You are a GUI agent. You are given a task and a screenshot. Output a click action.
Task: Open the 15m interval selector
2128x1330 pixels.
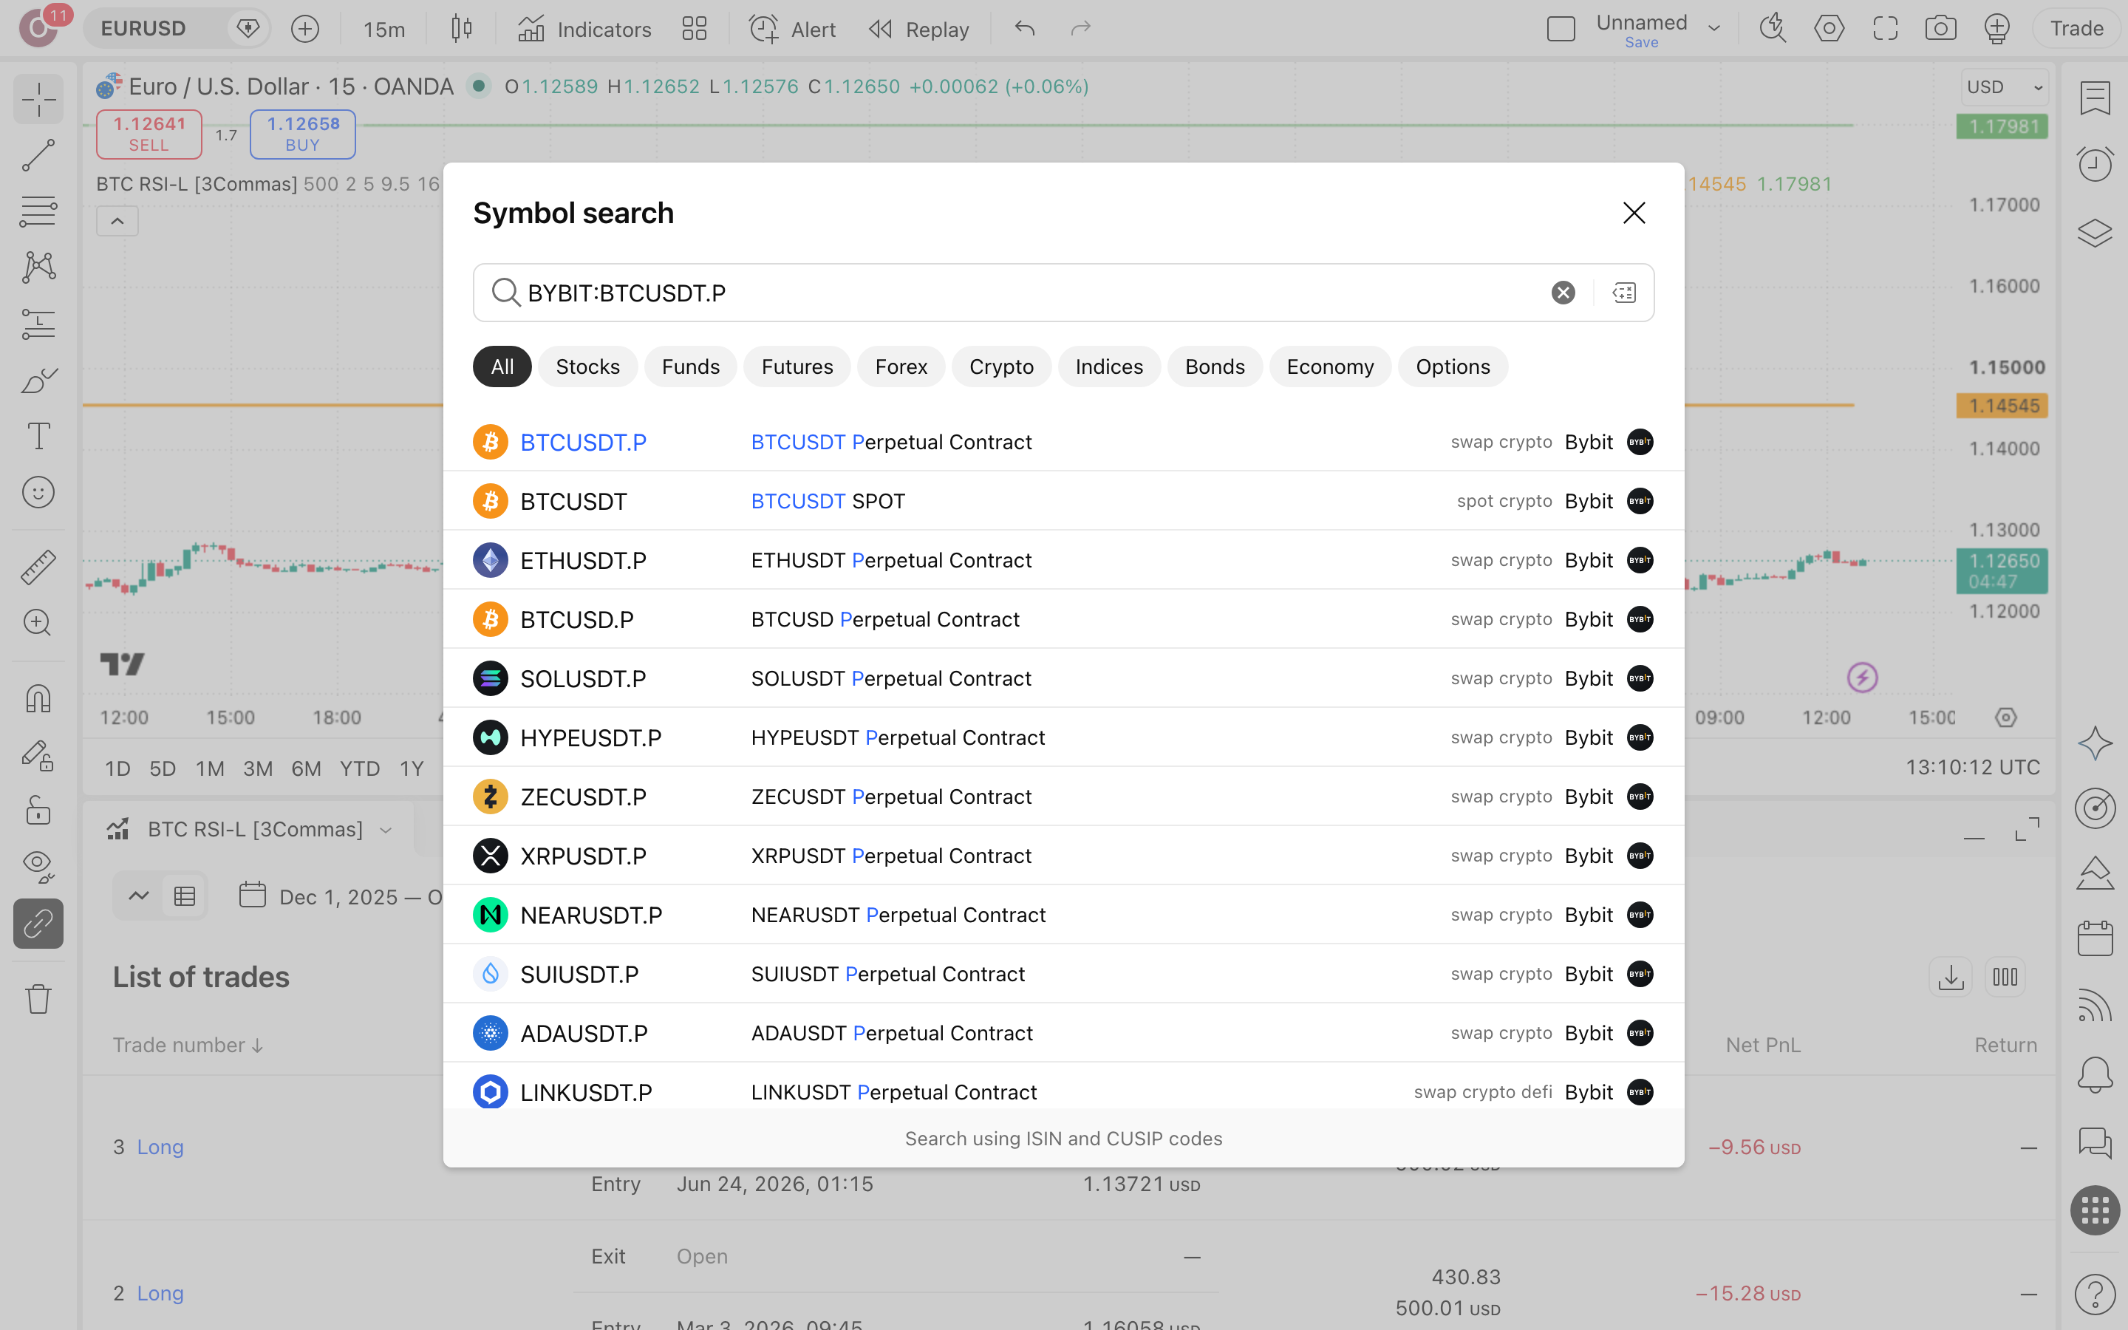[x=384, y=29]
